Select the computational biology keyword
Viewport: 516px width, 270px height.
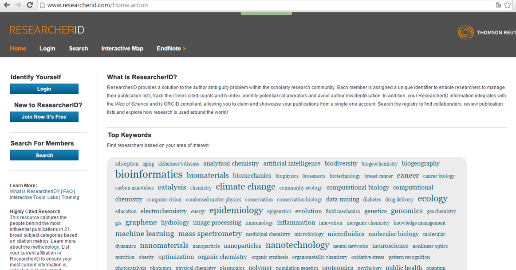coord(358,187)
